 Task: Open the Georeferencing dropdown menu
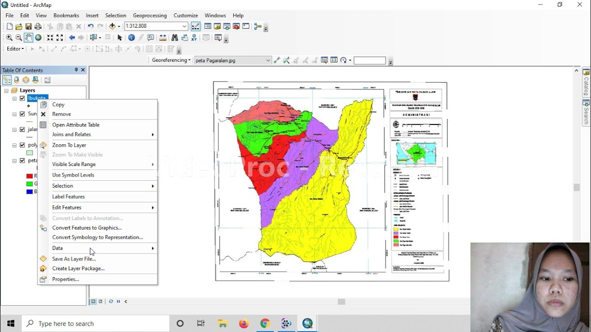coord(171,60)
